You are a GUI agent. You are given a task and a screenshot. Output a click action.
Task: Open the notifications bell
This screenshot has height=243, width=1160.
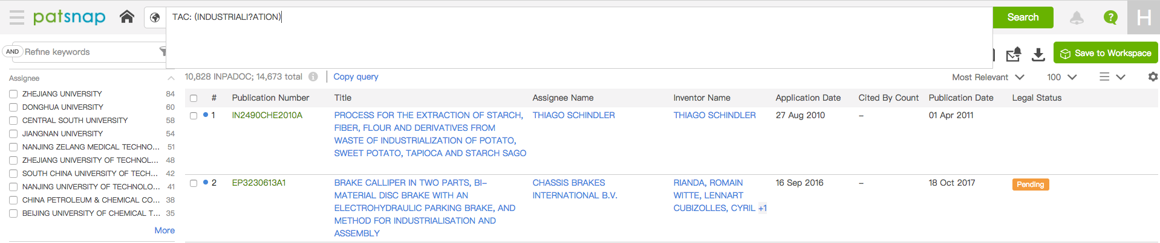coord(1077,18)
